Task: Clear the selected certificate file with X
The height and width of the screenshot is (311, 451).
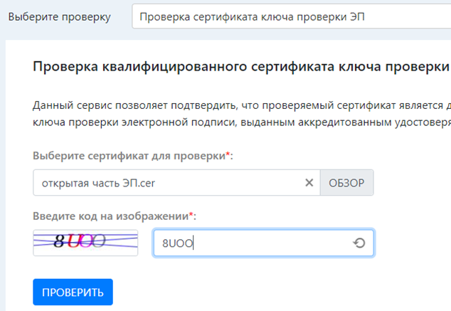Action: coord(309,183)
